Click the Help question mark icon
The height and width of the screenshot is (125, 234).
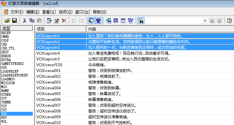[x=229, y=21]
